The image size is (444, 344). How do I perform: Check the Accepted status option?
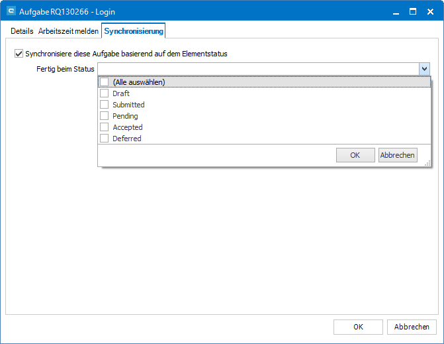[104, 127]
